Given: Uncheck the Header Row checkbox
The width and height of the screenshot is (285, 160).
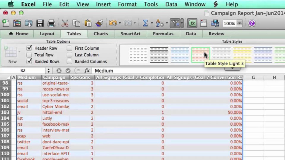Looking at the screenshot, I should pyautogui.click(x=29, y=48).
